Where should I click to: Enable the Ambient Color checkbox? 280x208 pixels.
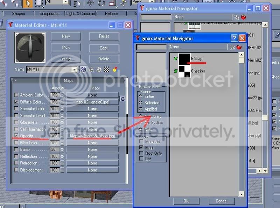(x=16, y=95)
